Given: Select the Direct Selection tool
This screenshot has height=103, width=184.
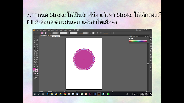Looking at the screenshot, I should pos(37,38).
